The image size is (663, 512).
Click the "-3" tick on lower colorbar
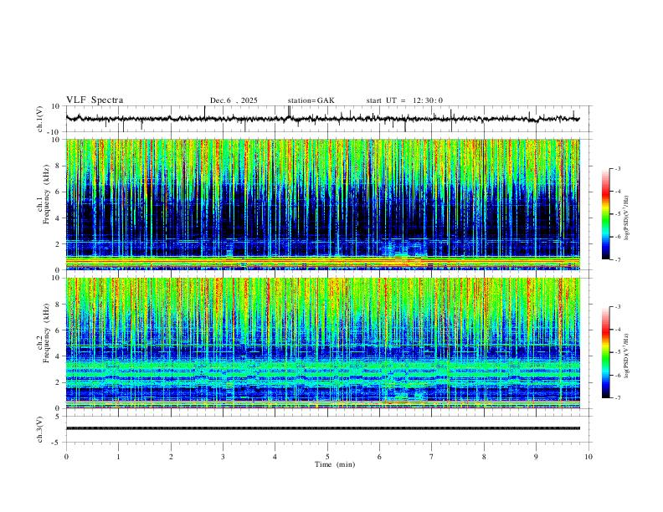618,307
